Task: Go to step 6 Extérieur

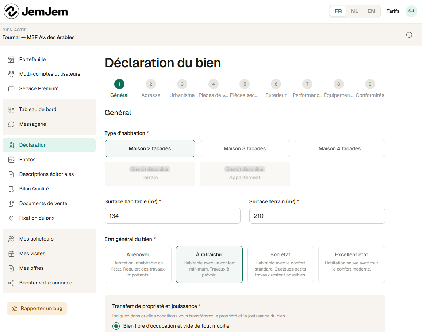Action: pyautogui.click(x=276, y=88)
